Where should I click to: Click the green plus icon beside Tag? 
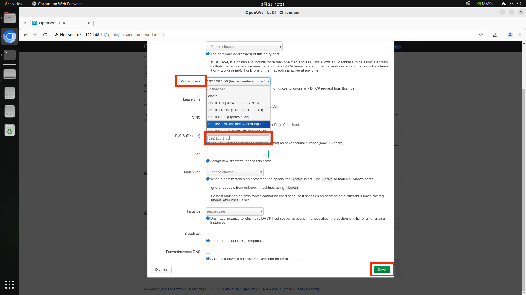[x=266, y=154]
